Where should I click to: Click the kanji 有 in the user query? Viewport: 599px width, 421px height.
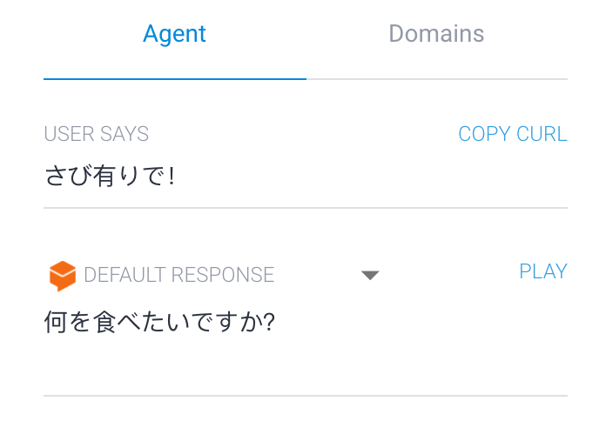[x=104, y=176]
